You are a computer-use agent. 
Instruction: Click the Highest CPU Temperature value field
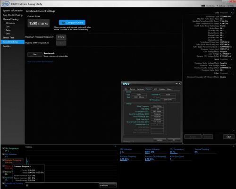point(61,43)
